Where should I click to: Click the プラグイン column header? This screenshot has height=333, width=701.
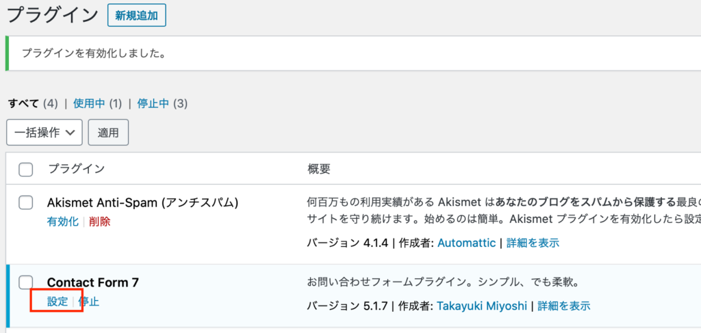77,169
